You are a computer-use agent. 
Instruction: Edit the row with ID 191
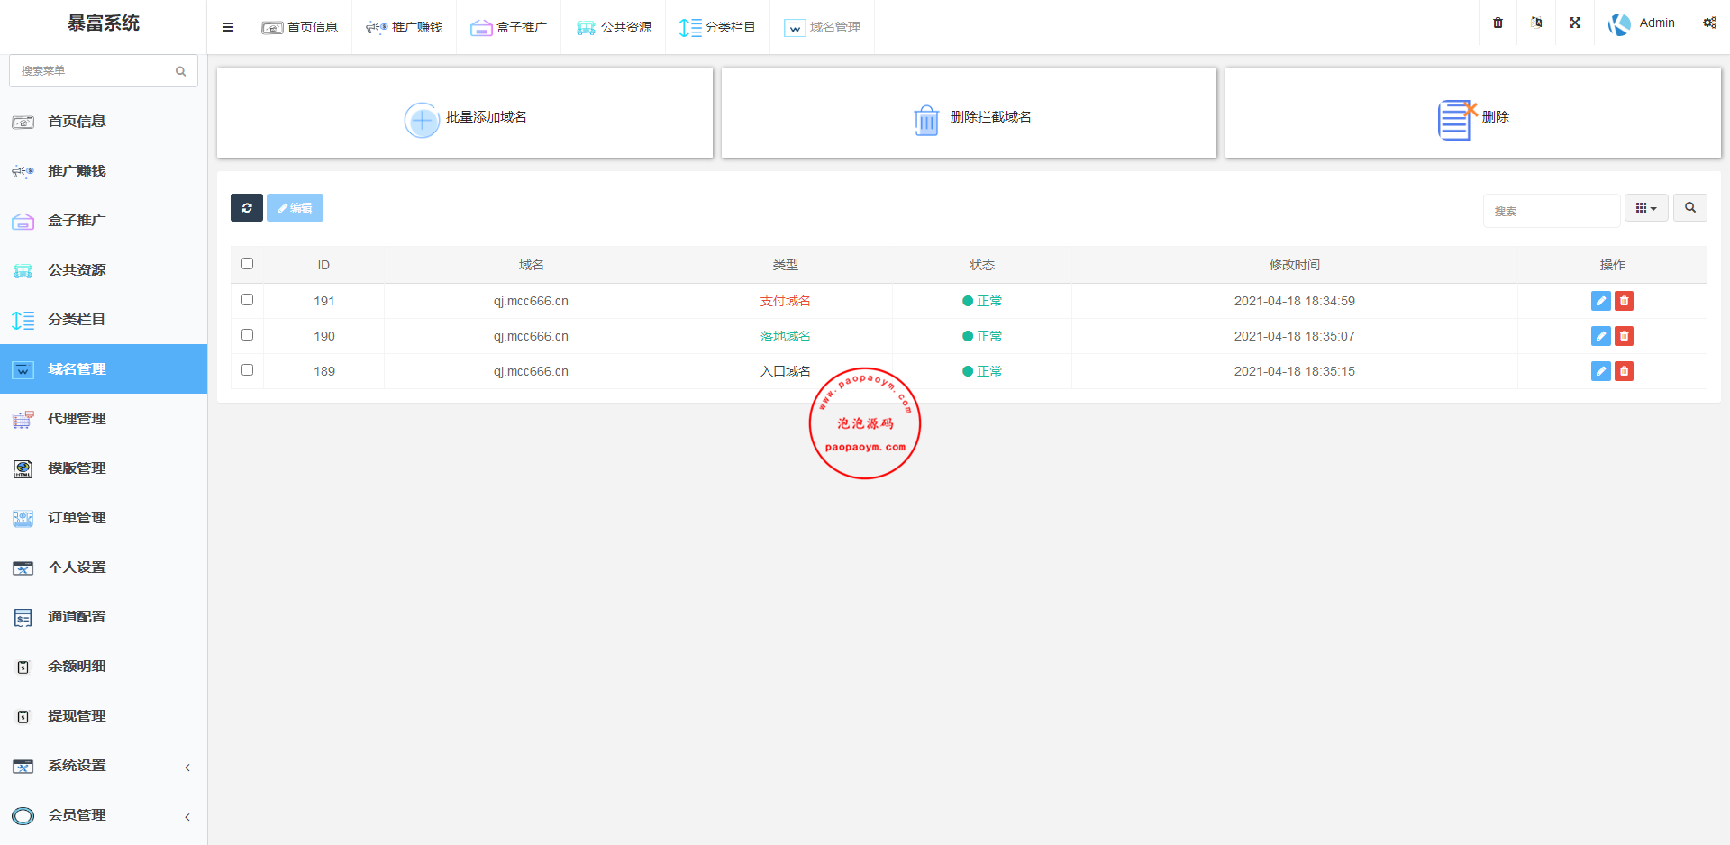[1600, 301]
